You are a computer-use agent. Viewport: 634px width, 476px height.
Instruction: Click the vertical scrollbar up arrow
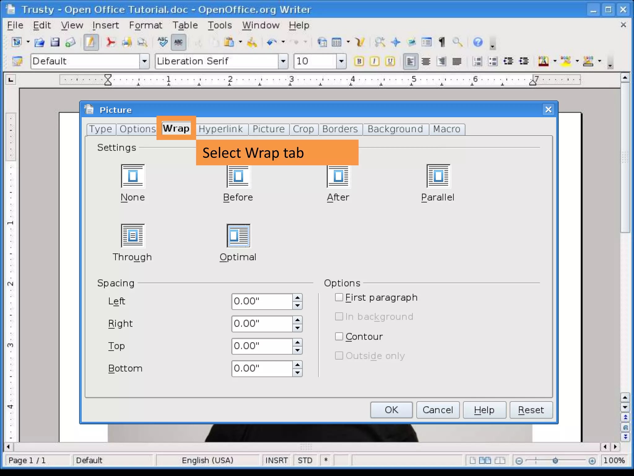pos(625,78)
